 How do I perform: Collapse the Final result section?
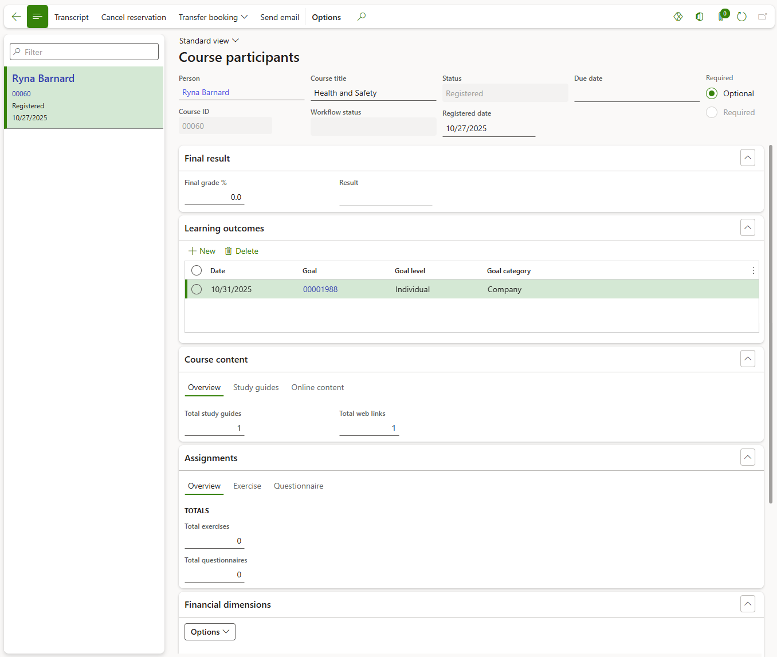(747, 158)
